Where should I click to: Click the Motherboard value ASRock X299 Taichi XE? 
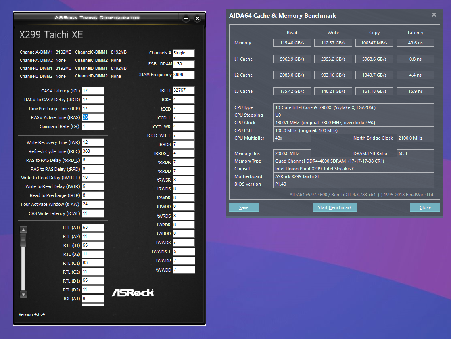click(x=353, y=176)
